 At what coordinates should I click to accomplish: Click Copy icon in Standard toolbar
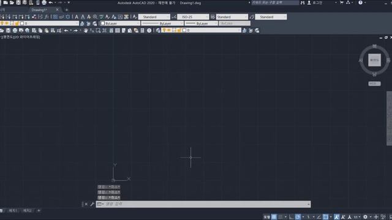pos(40,31)
